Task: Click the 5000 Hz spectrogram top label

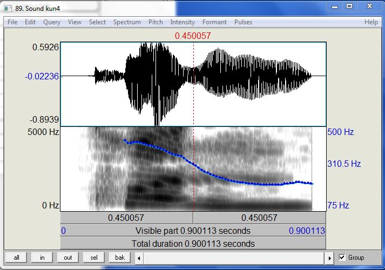Action: 43,132
